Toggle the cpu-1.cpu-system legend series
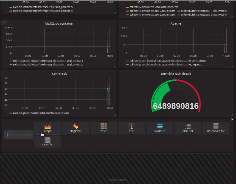Viewport: 236px width, 184px height. (204, 11)
